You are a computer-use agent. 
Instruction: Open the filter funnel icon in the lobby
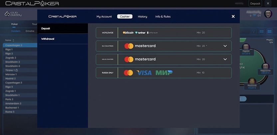coord(254,31)
